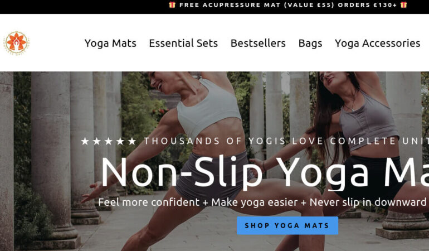This screenshot has height=251, width=429.
Task: Click the Complete Unity lotus logo
Action: tap(16, 43)
